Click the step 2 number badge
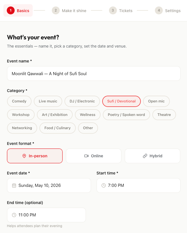Screen dimensions: 187x233 click(x=56, y=10)
